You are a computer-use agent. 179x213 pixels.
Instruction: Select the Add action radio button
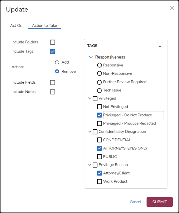[57, 62]
